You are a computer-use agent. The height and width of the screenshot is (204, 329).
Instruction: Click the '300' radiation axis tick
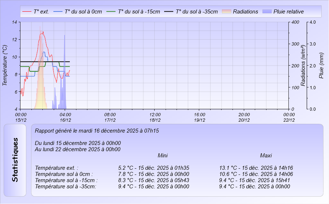(295, 44)
